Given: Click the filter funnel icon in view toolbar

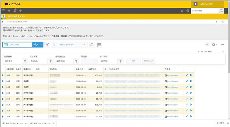Looking at the screenshot, I should (47, 45).
